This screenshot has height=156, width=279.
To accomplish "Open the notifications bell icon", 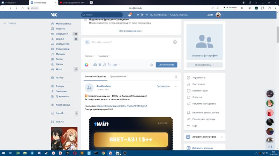I will [x=130, y=15].
